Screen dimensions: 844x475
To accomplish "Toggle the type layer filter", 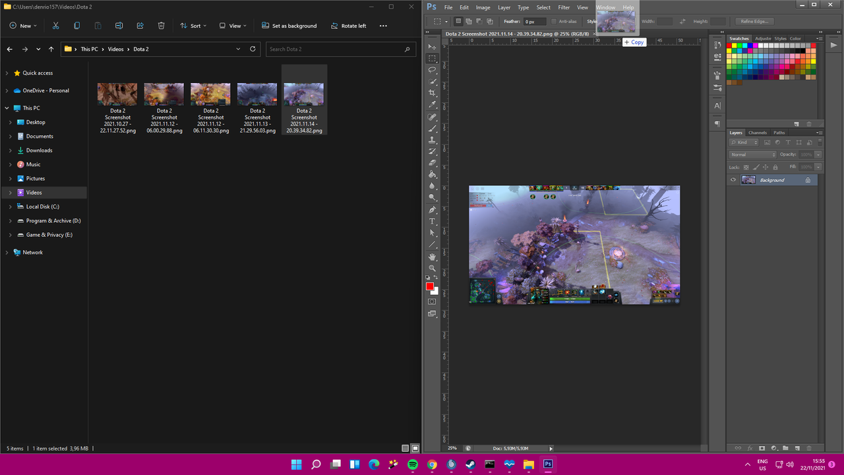I will click(x=787, y=142).
